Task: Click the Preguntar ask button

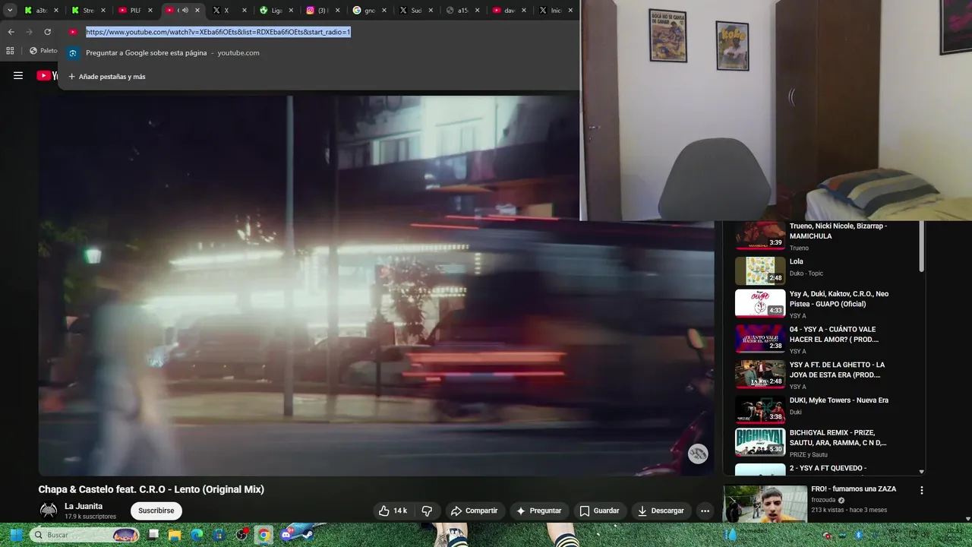Action: (538, 511)
